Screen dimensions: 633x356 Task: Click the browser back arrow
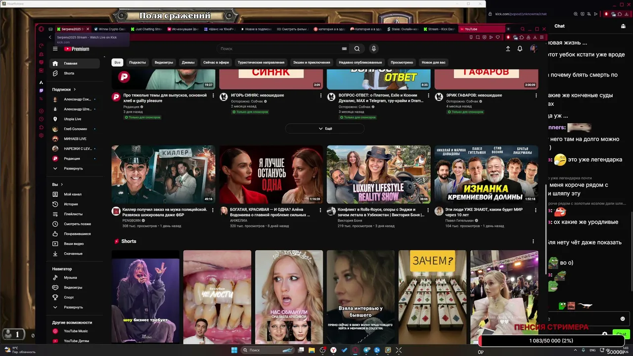click(x=50, y=37)
